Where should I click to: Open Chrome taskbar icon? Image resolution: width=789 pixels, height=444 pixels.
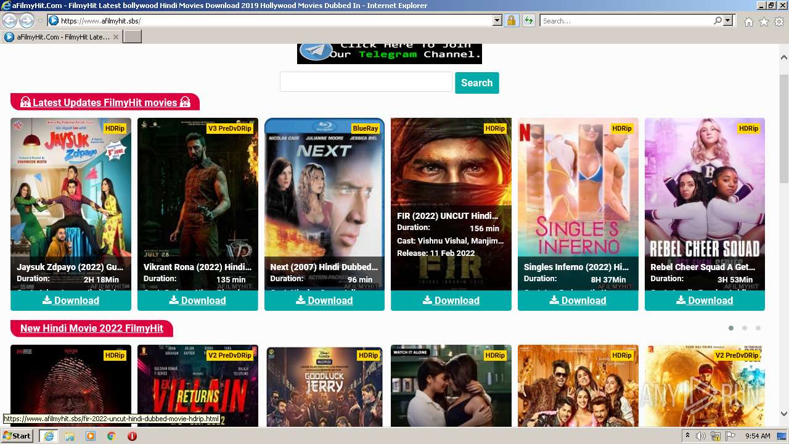pyautogui.click(x=112, y=436)
